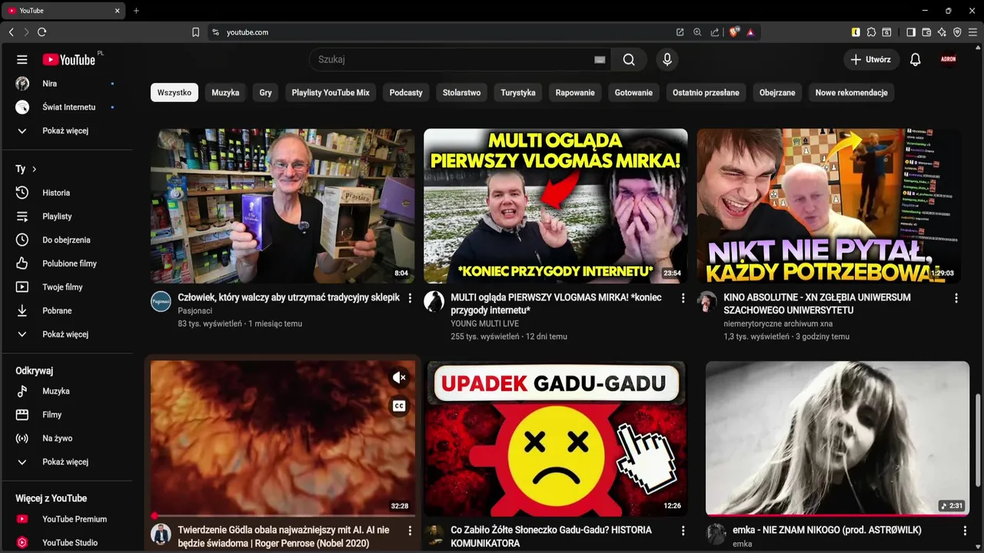Click the YouTube logo home link

(x=69, y=59)
